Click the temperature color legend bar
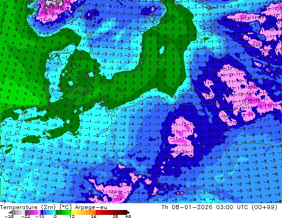 pyautogui.click(x=68, y=212)
